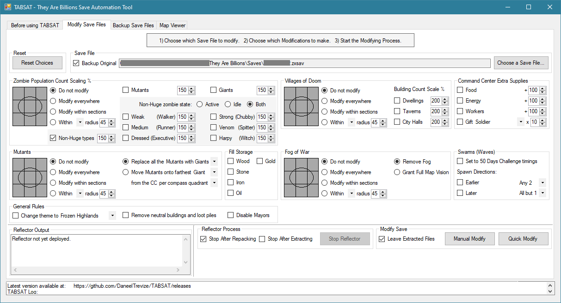Enable Set to 50 Days Challenge timings
Image resolution: width=561 pixels, height=303 pixels.
(497, 161)
